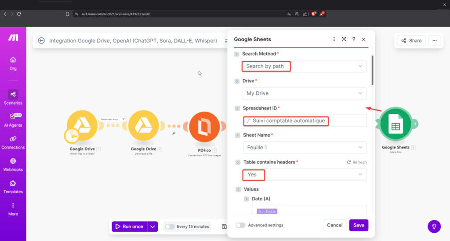Click the Google Drive Download a File module
Viewport: 450px width, 241px height.
(144, 125)
